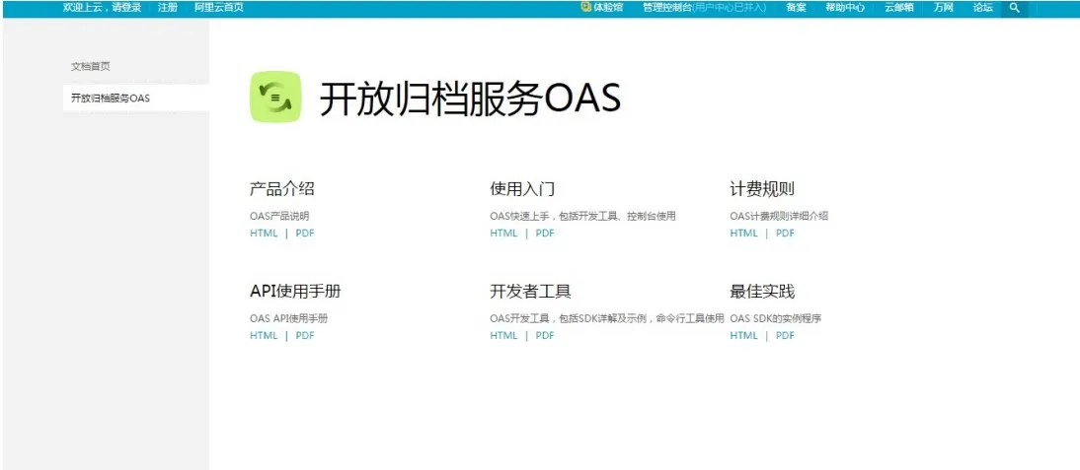Open HTML version of 计费规则
The width and height of the screenshot is (1080, 470).
744,233
